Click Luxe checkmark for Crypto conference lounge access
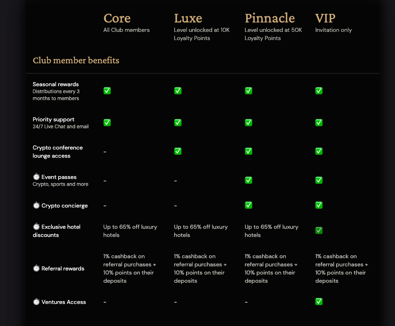Image resolution: width=395 pixels, height=326 pixels. (178, 151)
